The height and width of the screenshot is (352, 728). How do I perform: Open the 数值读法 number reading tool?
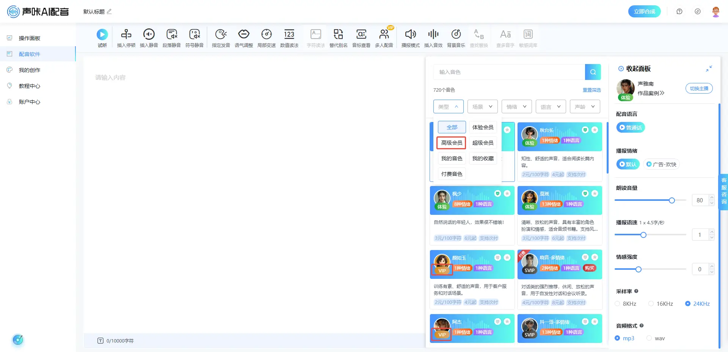[289, 35]
